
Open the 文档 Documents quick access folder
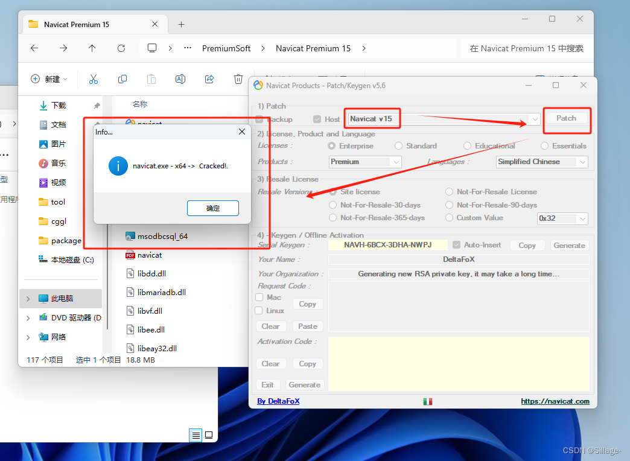click(52, 124)
